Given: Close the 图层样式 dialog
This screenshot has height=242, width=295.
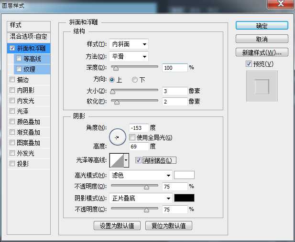Looking at the screenshot, I should (x=281, y=4).
